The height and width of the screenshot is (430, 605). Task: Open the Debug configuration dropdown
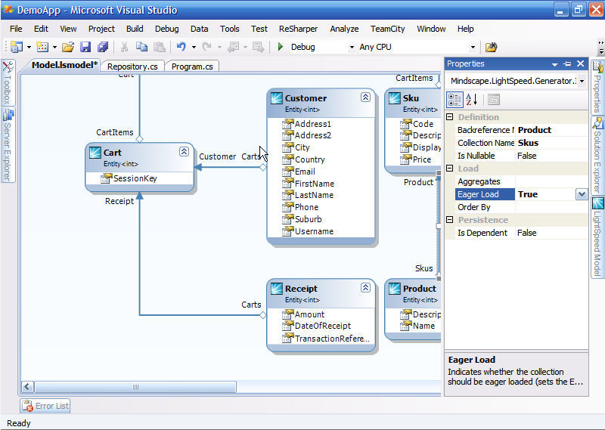(x=352, y=48)
